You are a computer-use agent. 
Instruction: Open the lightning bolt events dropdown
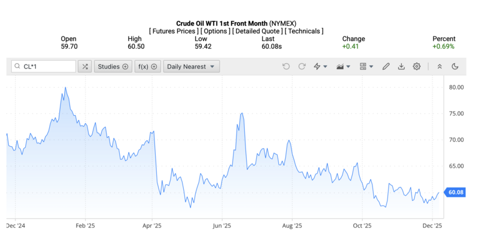coord(320,66)
